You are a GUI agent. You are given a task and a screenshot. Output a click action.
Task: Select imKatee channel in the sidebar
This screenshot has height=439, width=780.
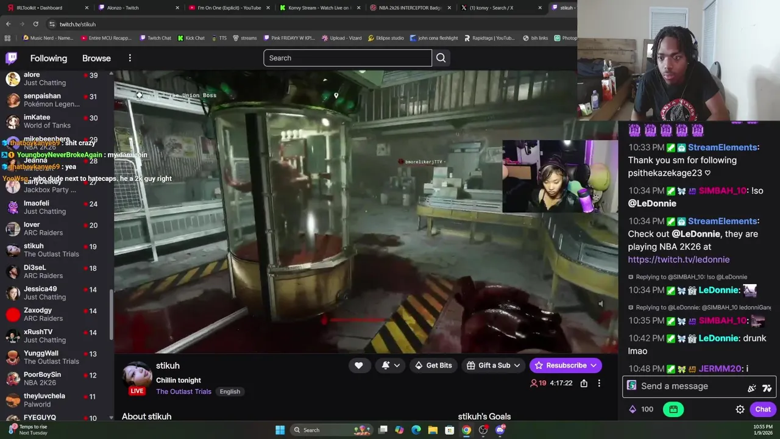55,121
